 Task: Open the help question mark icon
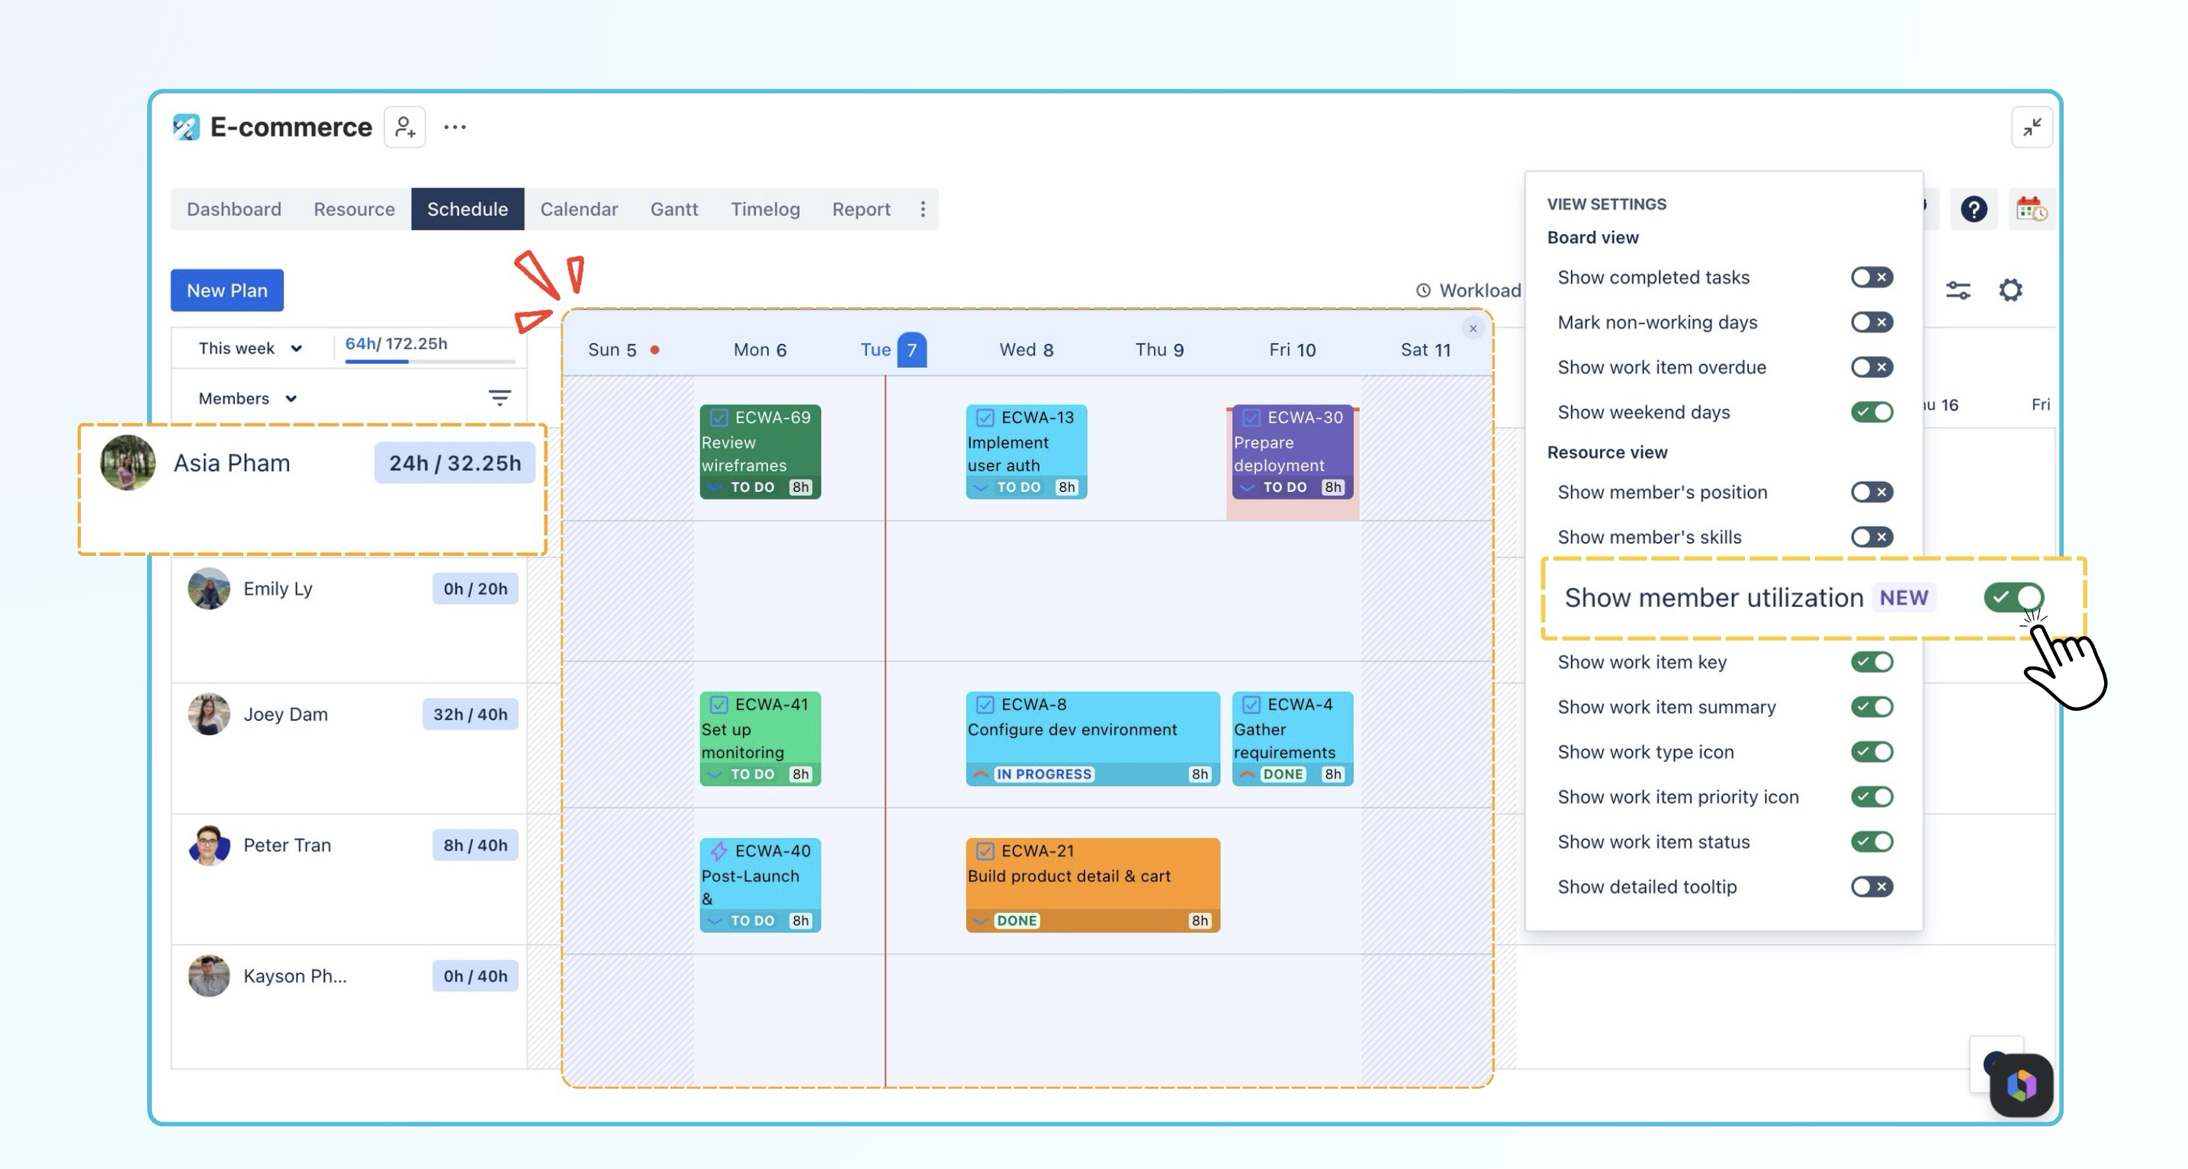pyautogui.click(x=1973, y=209)
